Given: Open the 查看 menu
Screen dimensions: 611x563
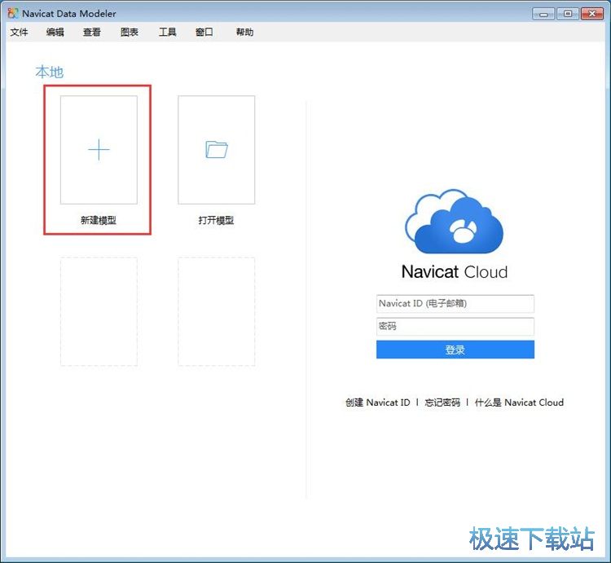Looking at the screenshot, I should (x=92, y=32).
